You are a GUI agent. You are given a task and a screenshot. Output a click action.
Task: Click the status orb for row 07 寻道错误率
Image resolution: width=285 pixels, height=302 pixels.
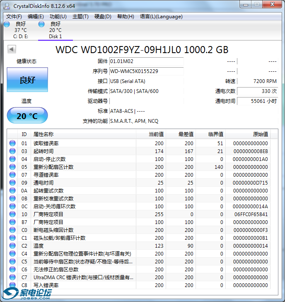12,175
